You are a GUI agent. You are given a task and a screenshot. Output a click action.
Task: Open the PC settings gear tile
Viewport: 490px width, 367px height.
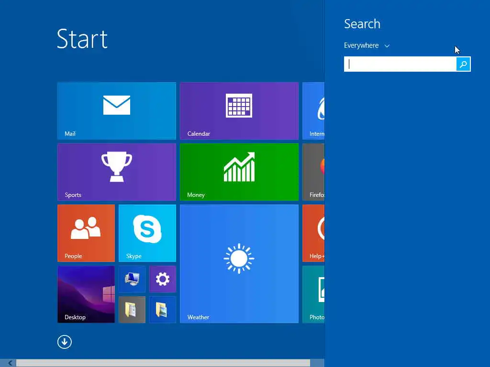[163, 279]
